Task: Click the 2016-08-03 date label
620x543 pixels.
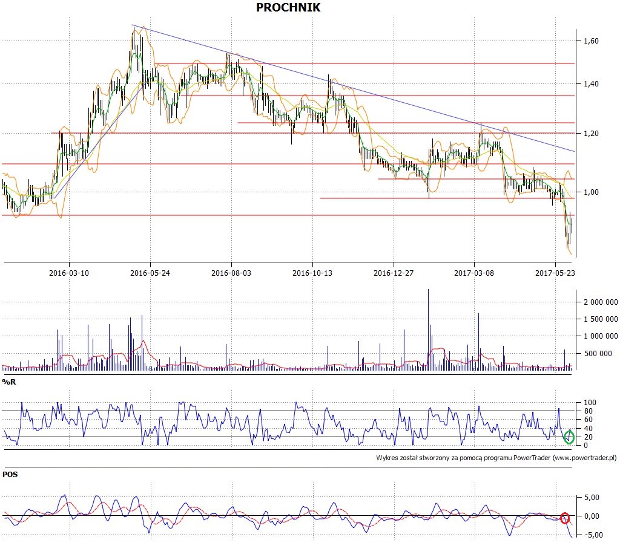Action: coord(231,273)
